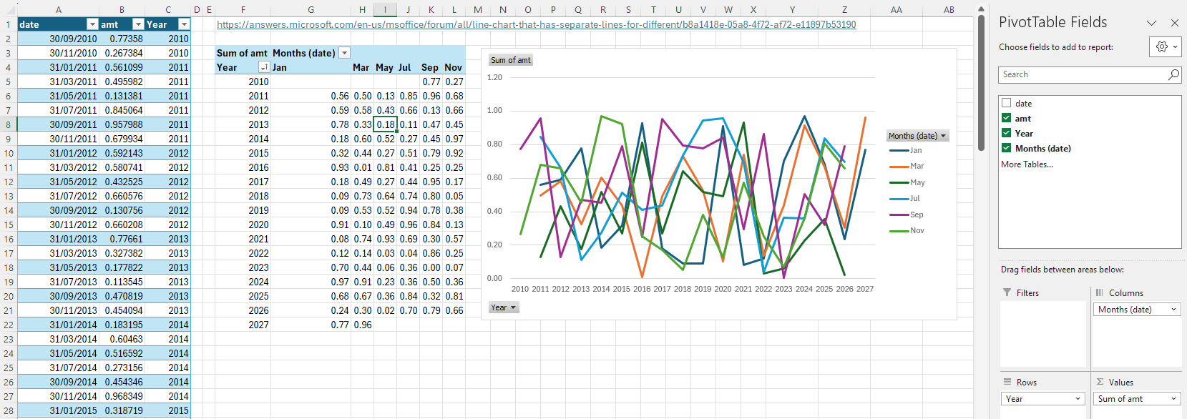The image size is (1187, 419).
Task: Open PivotTable Fields task pane options chevron
Action: click(x=1151, y=23)
